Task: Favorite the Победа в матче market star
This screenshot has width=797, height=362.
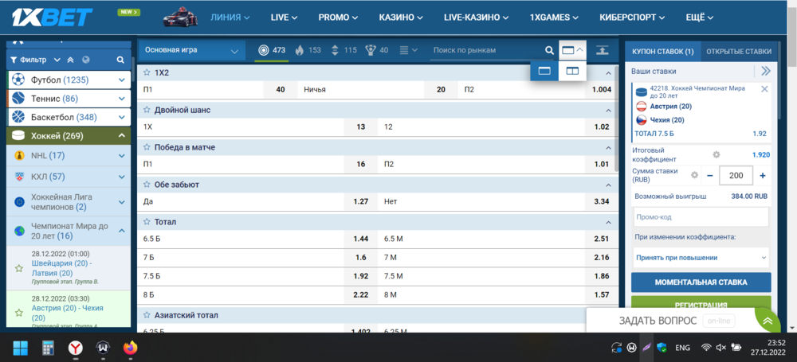Action: [x=147, y=147]
